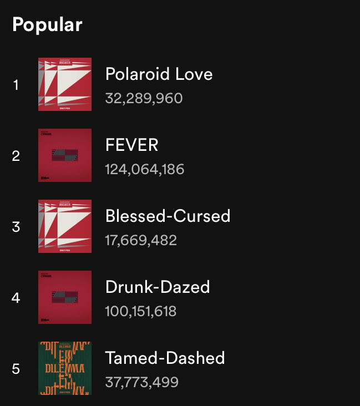Click track number 3 in the list
The width and height of the screenshot is (360, 406).
pyautogui.click(x=16, y=227)
